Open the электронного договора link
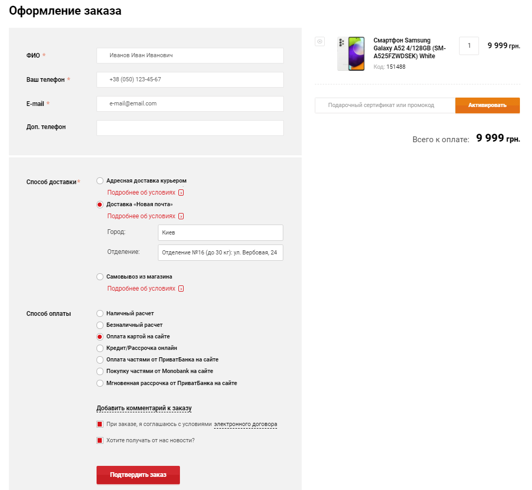Viewport: 532px width, 490px height. [246, 424]
